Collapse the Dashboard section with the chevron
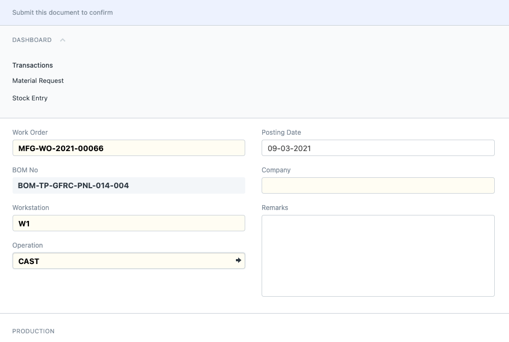509x342 pixels. (63, 40)
